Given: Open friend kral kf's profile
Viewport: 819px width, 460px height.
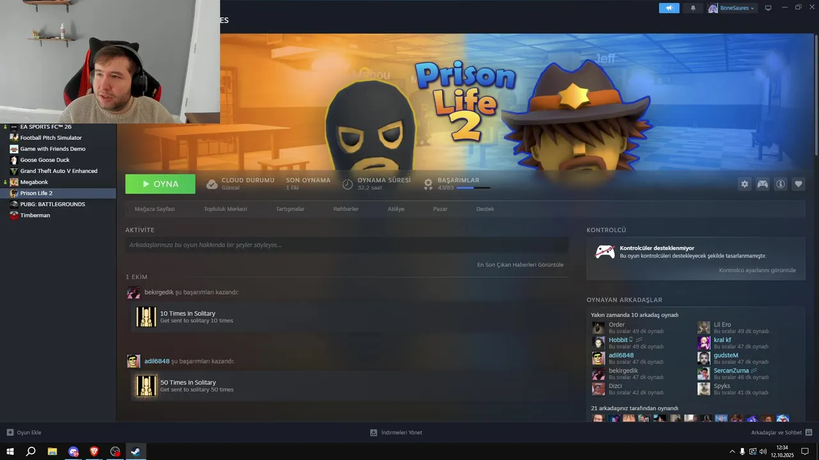Looking at the screenshot, I should pyautogui.click(x=722, y=340).
